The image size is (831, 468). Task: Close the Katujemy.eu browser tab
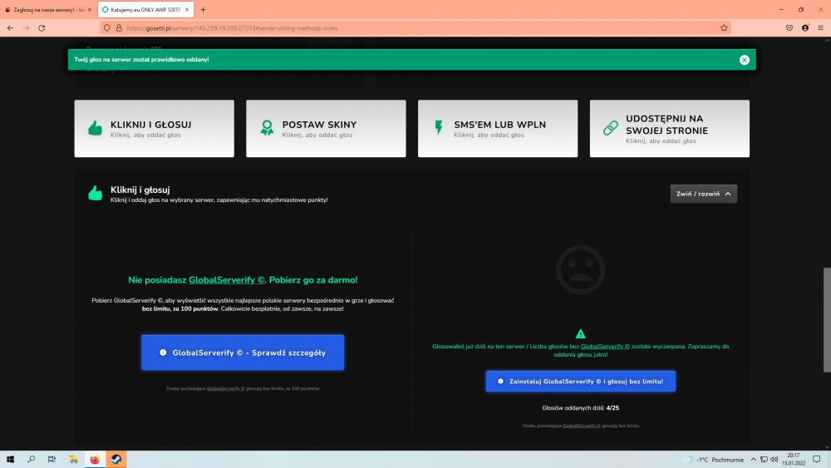click(x=186, y=9)
